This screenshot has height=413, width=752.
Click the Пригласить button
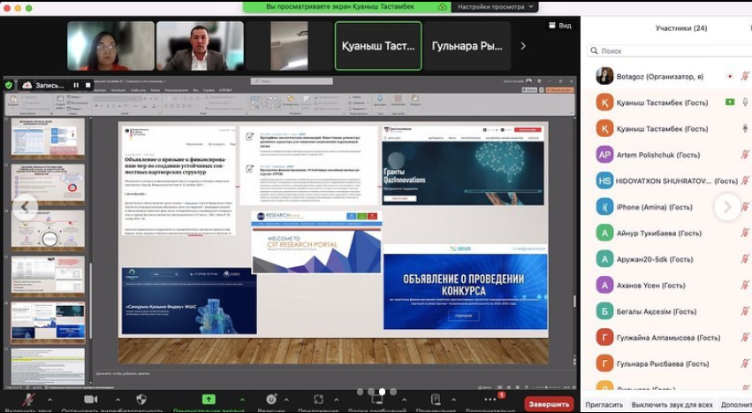click(x=604, y=404)
